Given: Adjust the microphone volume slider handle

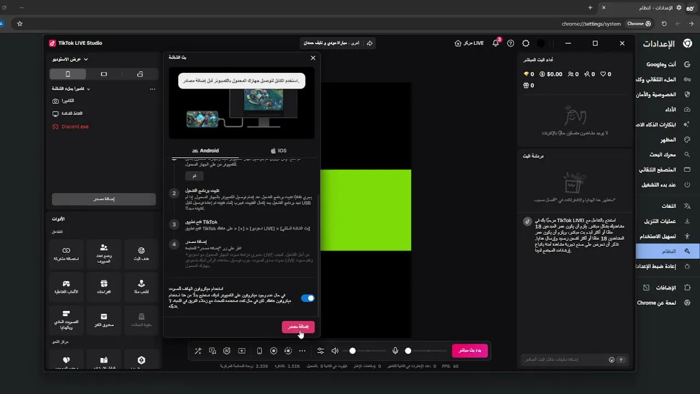Looking at the screenshot, I should [408, 351].
